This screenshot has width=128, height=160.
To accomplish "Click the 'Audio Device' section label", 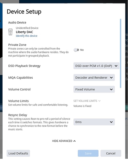I will pyautogui.click(x=17, y=22).
